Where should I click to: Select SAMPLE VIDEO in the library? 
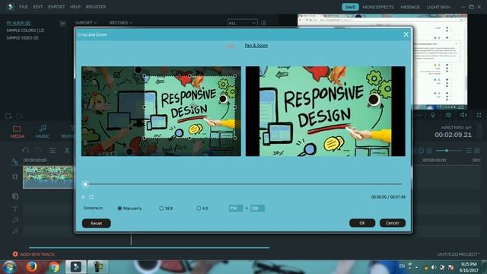22,38
